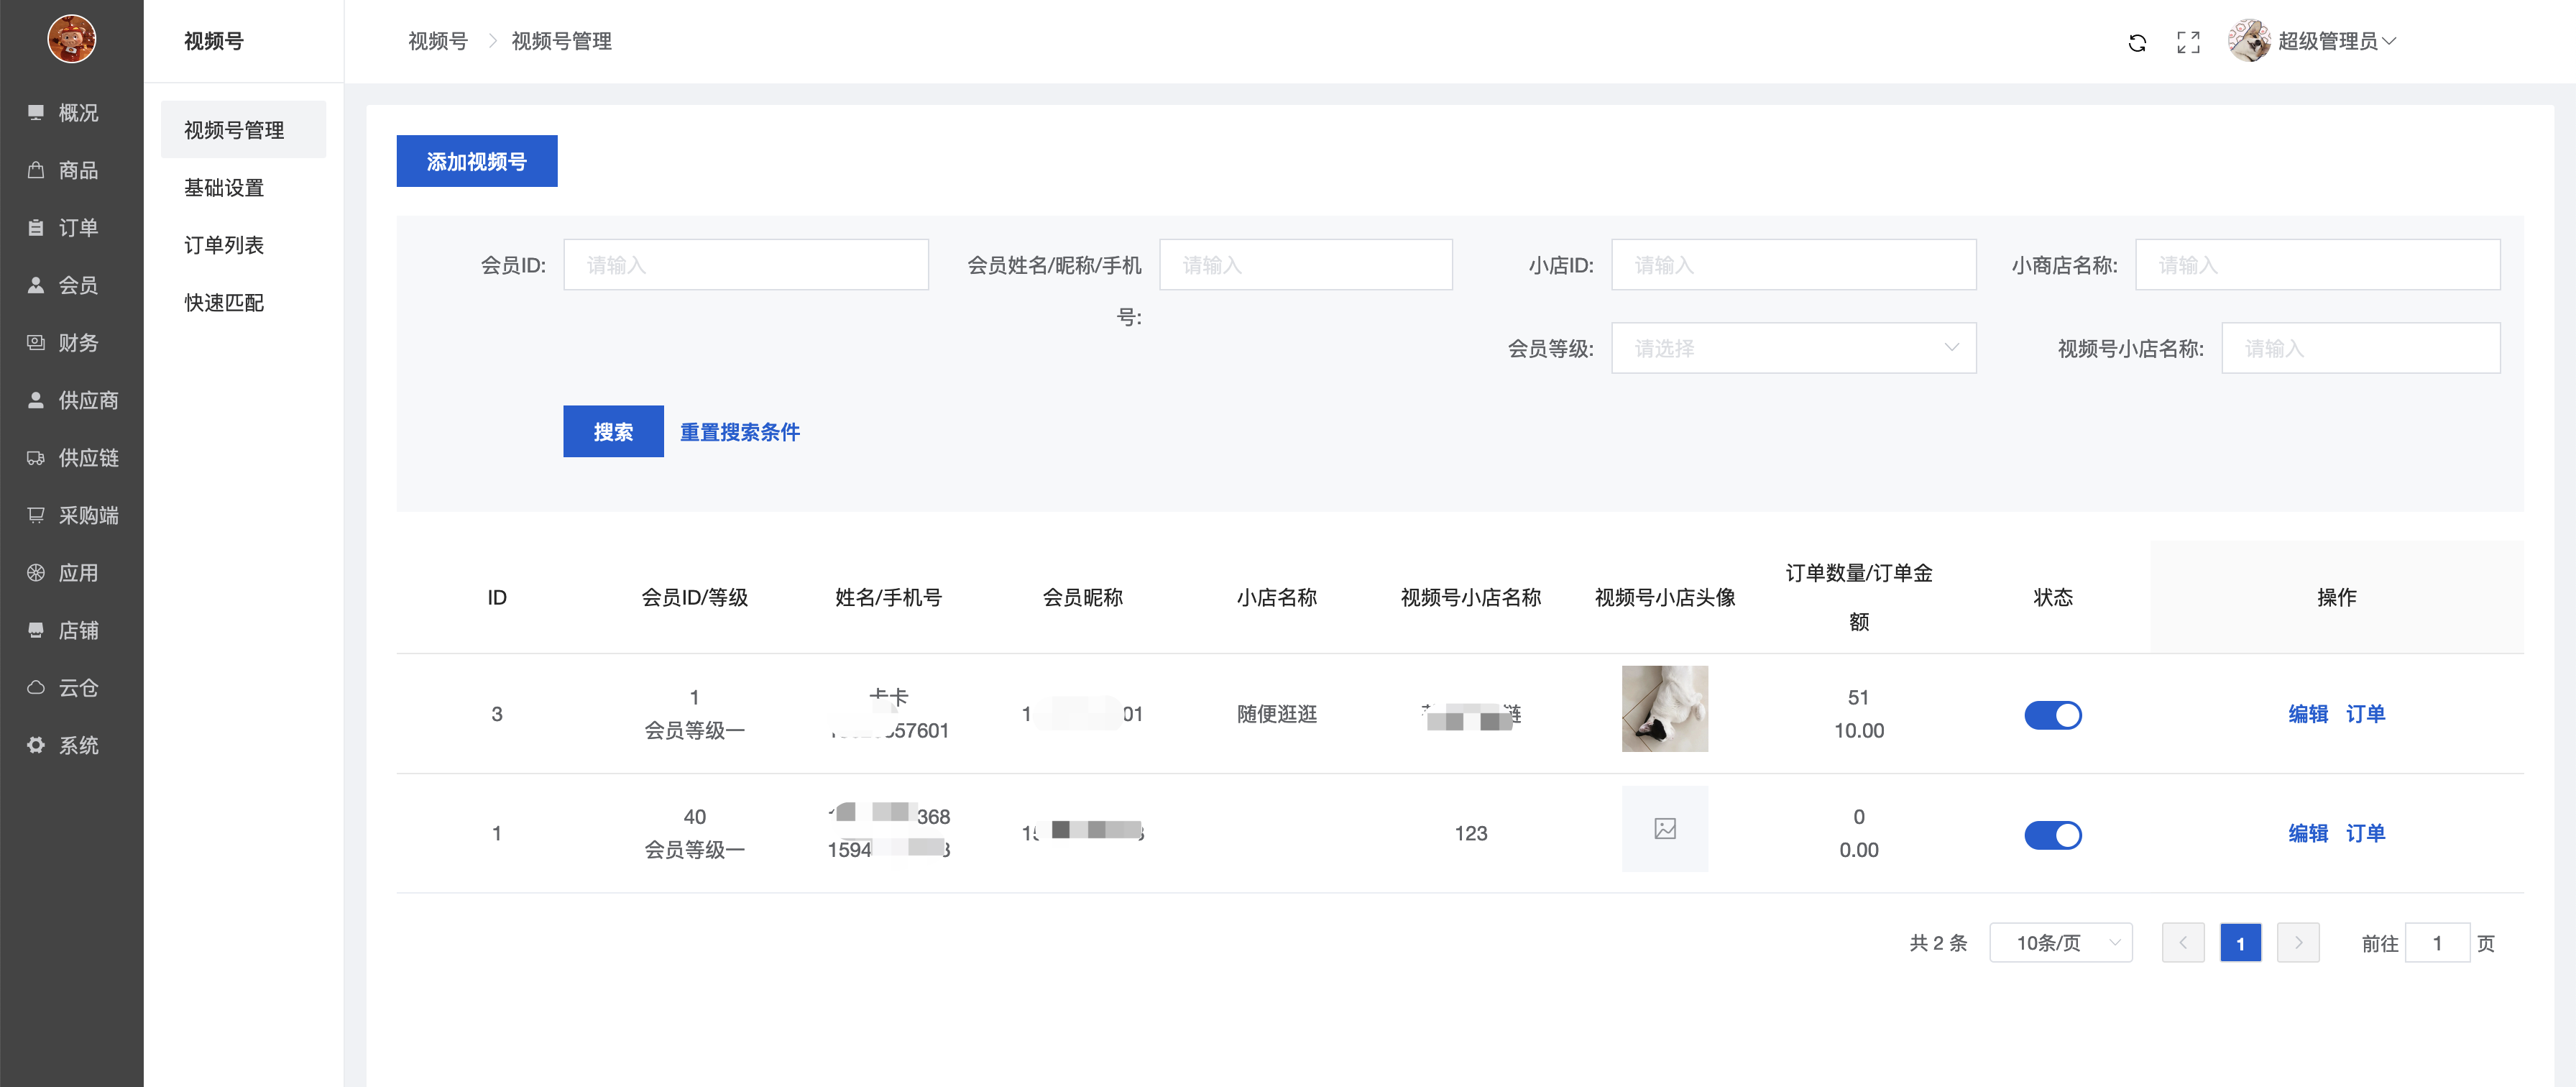Toggle status switch for row ID 3
This screenshot has width=2576, height=1087.
coord(2052,715)
